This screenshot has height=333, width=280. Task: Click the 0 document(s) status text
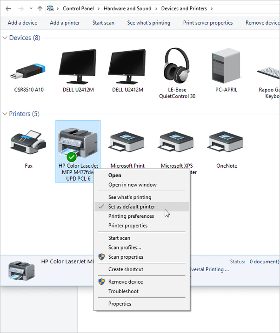tap(265, 261)
